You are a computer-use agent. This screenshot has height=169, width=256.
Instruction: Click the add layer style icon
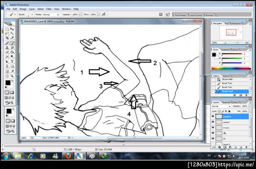coord(219,147)
